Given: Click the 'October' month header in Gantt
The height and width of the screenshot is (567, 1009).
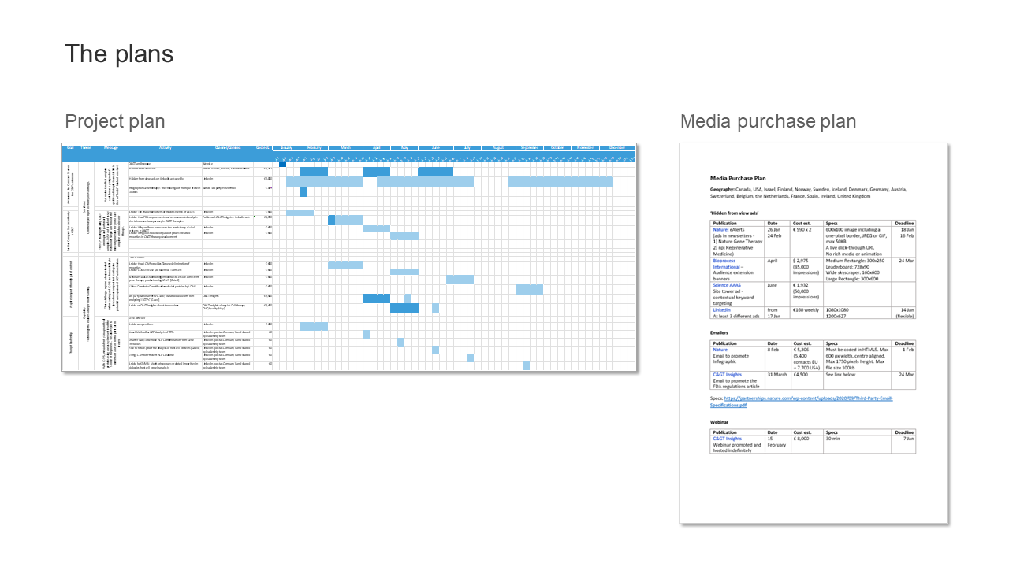Looking at the screenshot, I should (x=557, y=148).
